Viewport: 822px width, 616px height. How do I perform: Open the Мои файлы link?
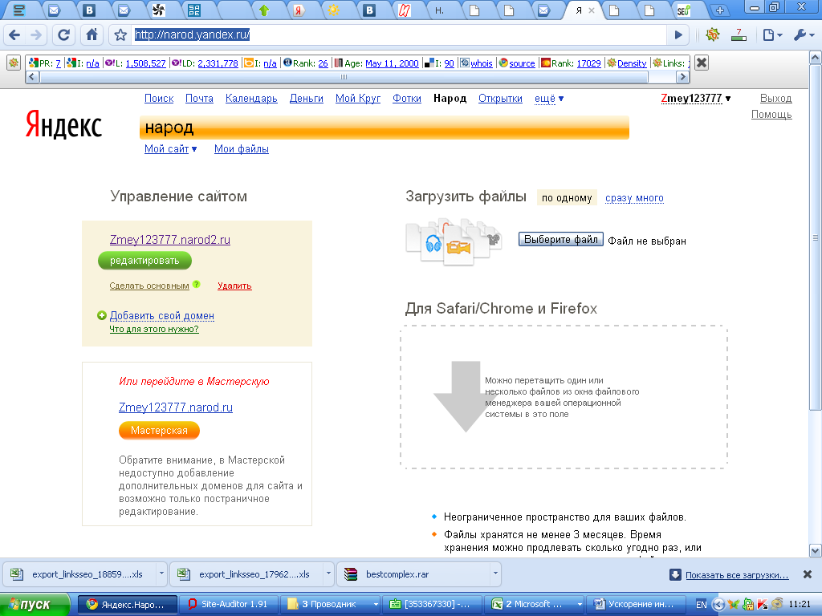point(241,148)
